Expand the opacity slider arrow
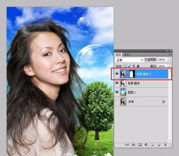This screenshot has width=179, height=156. [x=169, y=60]
